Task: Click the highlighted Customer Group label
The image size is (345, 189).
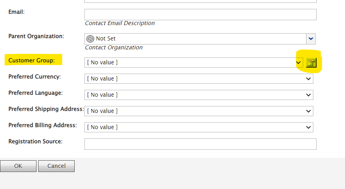Action: (x=31, y=60)
